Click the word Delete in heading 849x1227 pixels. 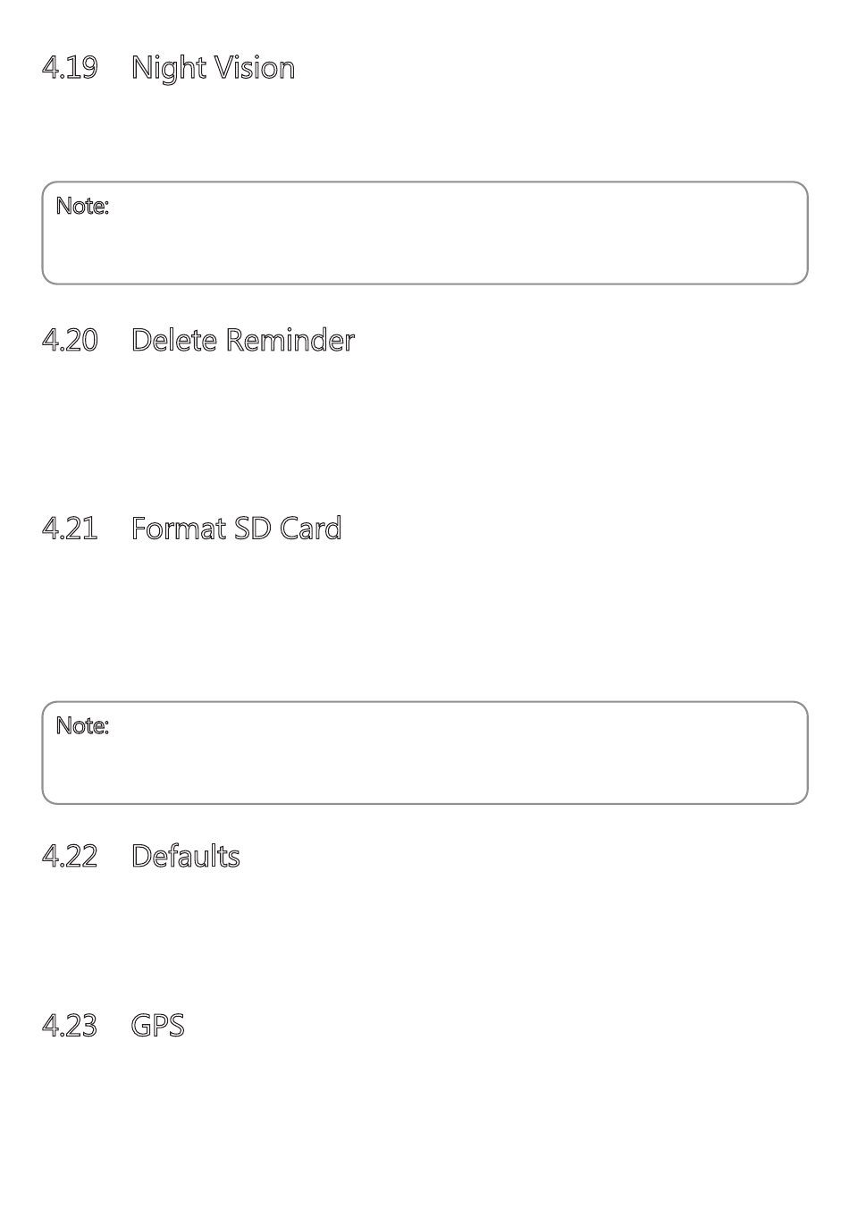(174, 340)
